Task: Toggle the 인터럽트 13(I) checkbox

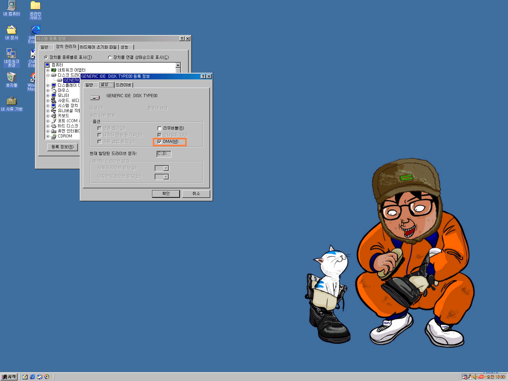Action: click(x=160, y=135)
